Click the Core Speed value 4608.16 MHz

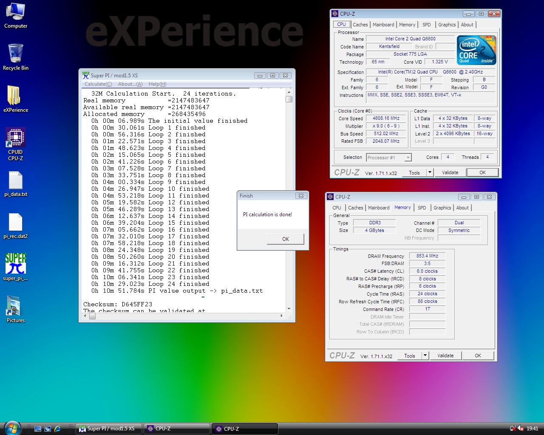pyautogui.click(x=386, y=119)
